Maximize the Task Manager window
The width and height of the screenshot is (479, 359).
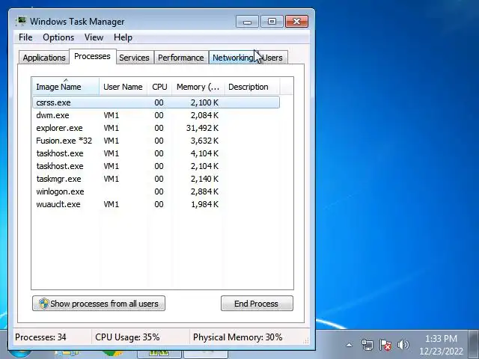pos(272,22)
